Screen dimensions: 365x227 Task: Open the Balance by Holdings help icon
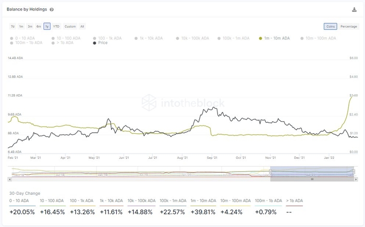pos(52,9)
